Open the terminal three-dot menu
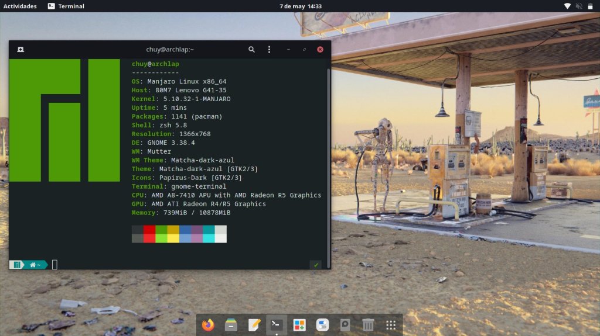This screenshot has width=600, height=336. 269,50
